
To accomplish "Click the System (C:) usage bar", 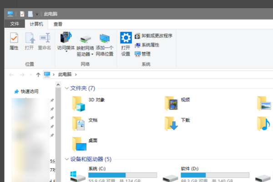I will tap(122, 175).
